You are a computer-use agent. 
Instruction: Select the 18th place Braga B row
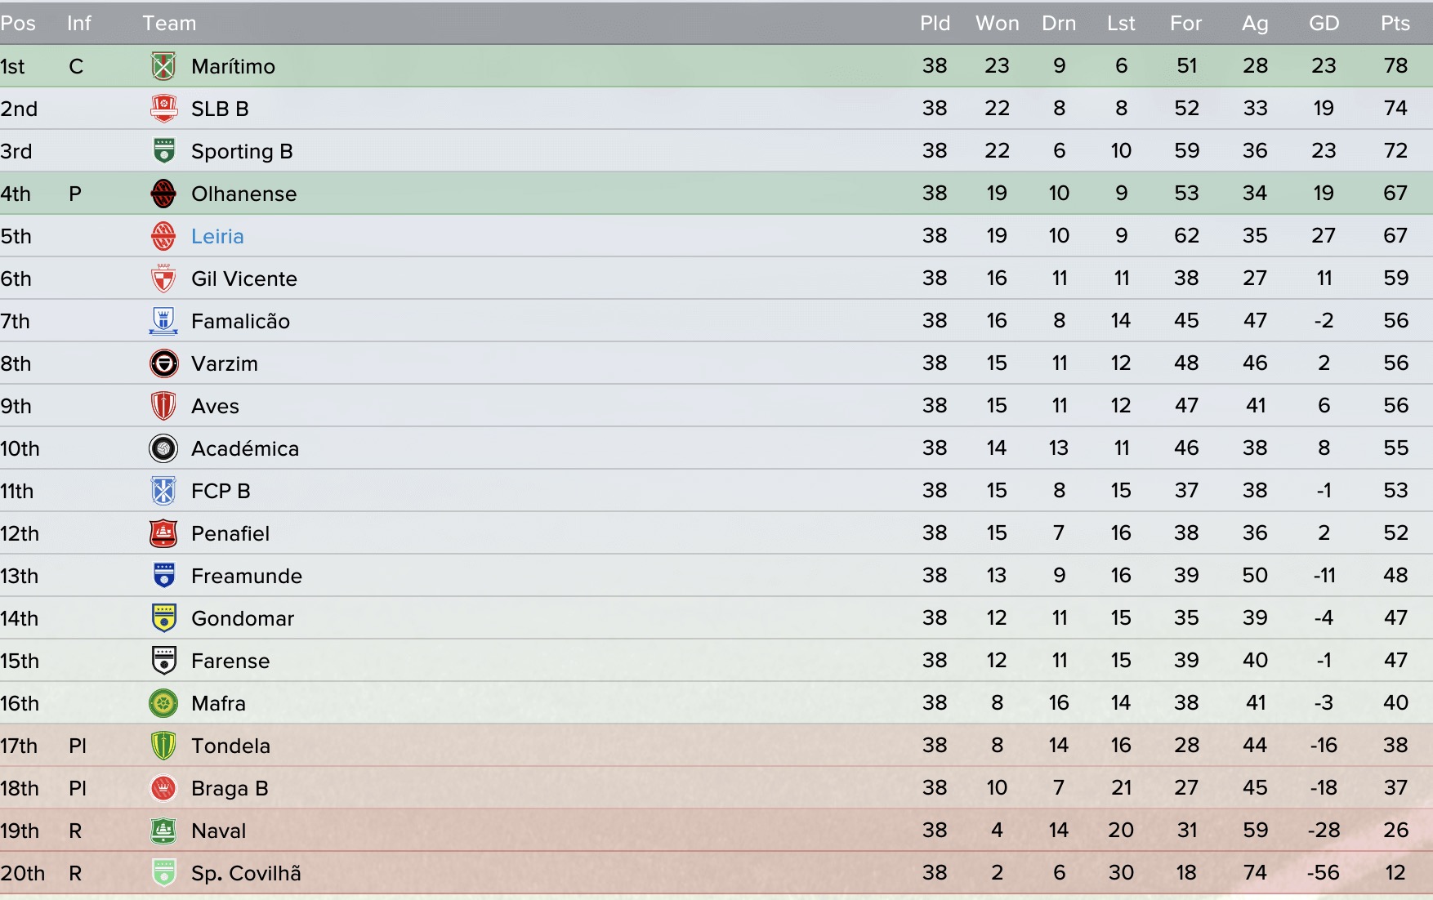(x=716, y=788)
